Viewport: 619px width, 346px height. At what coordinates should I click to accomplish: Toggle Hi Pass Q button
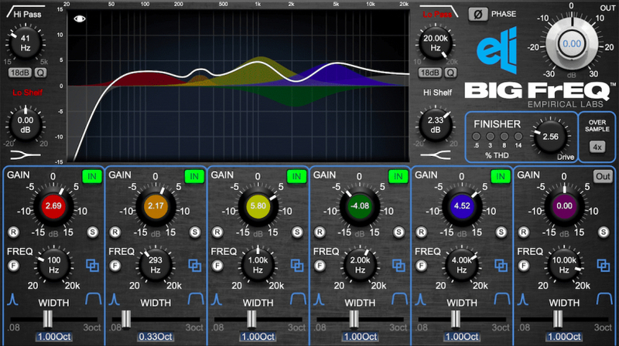point(40,73)
